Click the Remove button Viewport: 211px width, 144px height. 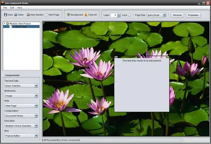pos(177,15)
